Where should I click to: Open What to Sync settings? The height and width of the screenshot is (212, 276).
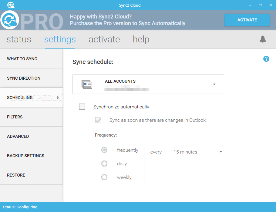tap(32, 59)
